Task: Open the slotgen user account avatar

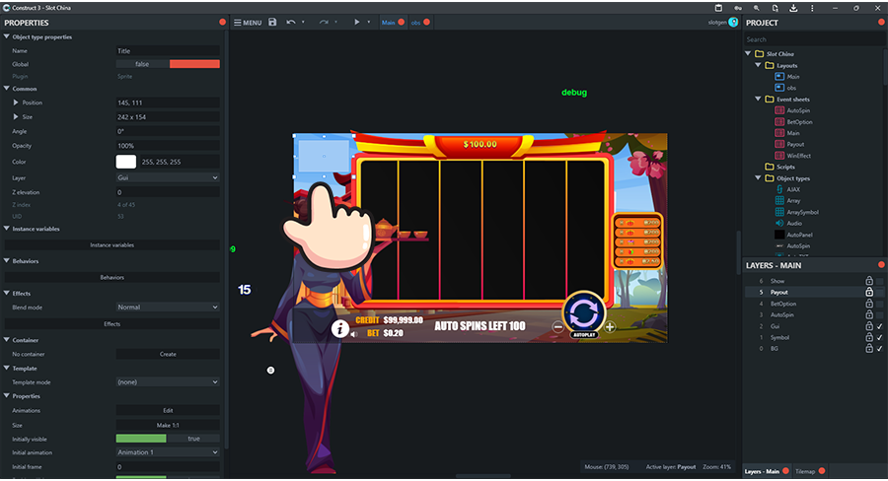Action: pos(734,22)
